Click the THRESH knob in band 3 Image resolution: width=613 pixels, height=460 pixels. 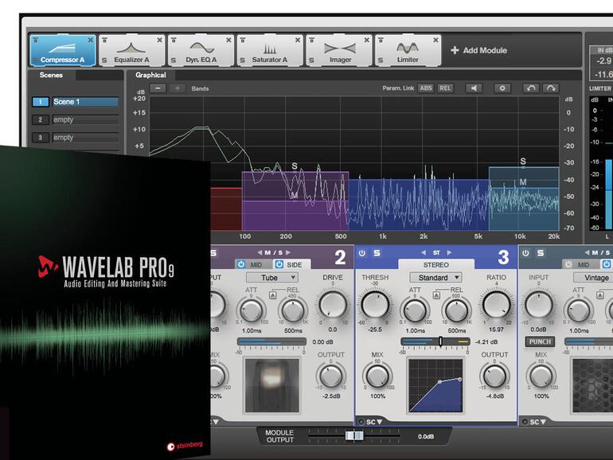point(375,305)
